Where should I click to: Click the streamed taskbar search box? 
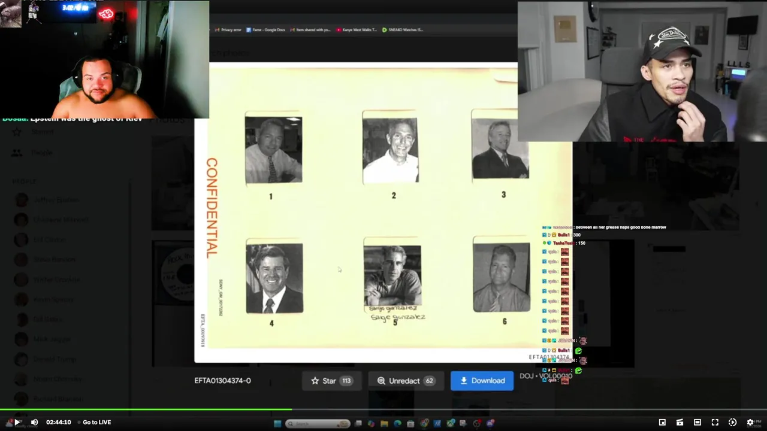(x=318, y=424)
